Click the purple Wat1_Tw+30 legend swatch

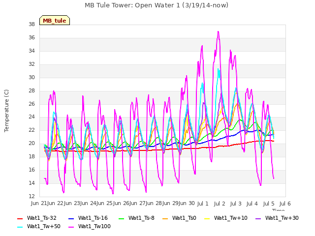pyautogui.click(x=258, y=218)
